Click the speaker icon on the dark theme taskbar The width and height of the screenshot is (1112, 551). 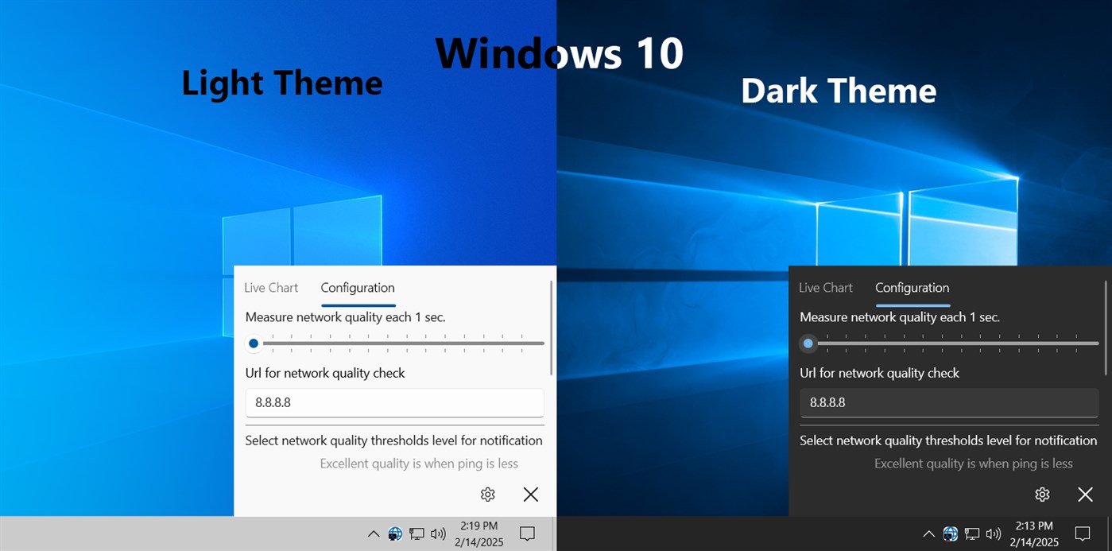tap(993, 534)
